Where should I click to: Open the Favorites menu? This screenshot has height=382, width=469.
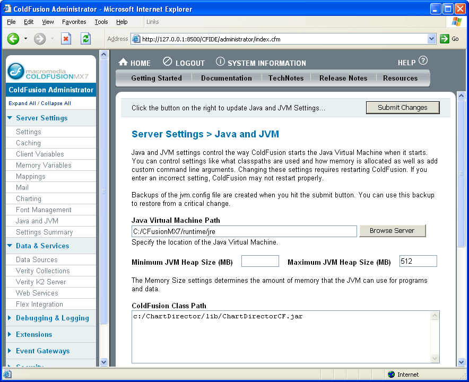pyautogui.click(x=74, y=22)
